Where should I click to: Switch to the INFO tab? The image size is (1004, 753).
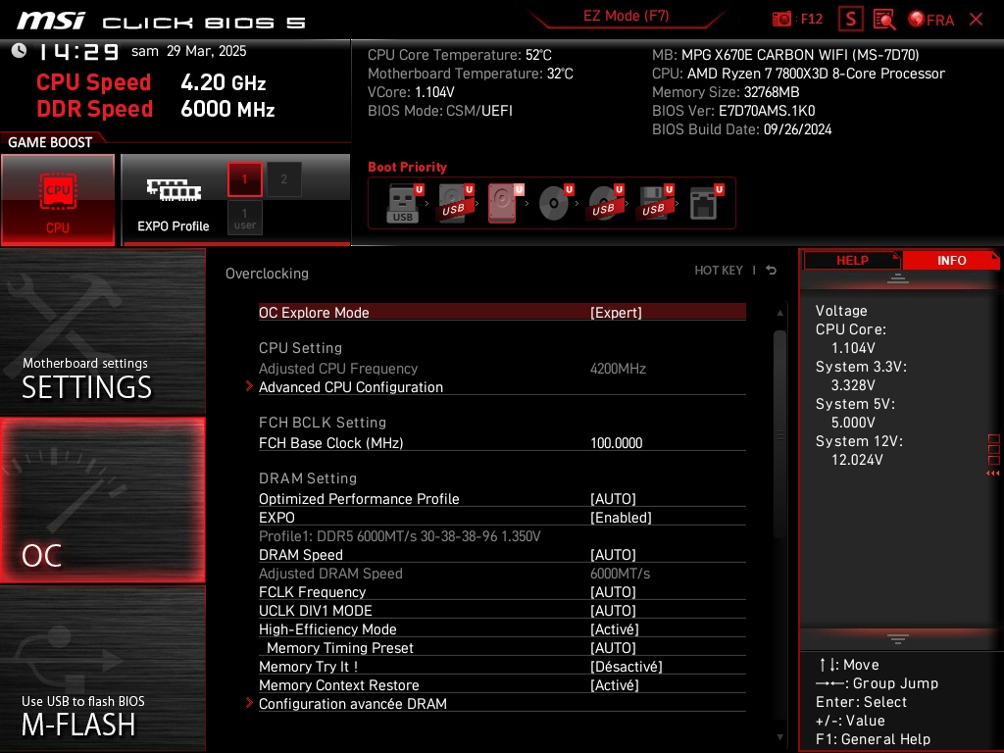click(x=951, y=260)
